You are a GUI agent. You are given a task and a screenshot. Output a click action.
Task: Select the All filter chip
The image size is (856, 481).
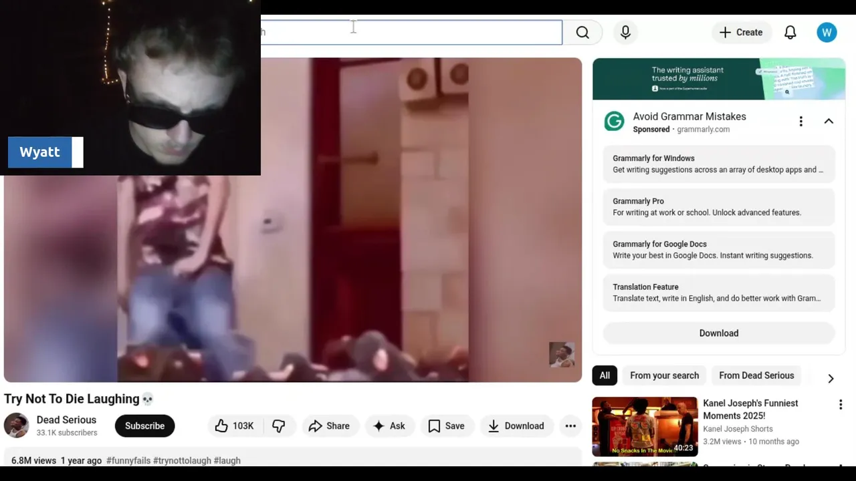click(x=605, y=375)
